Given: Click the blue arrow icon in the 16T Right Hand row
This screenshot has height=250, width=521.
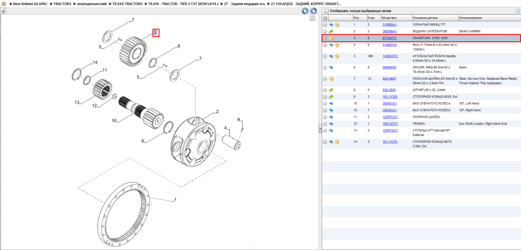Looking at the screenshot, I should (x=331, y=110).
